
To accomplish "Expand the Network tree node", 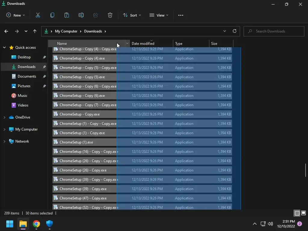I will (4, 141).
